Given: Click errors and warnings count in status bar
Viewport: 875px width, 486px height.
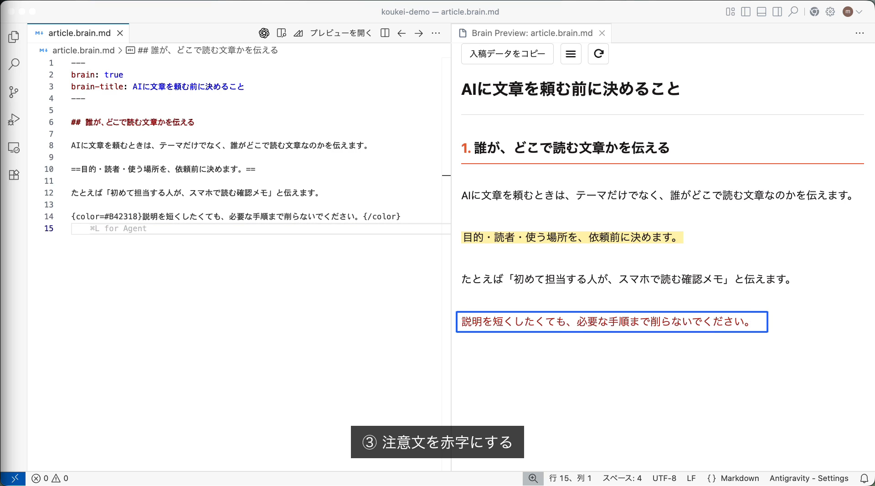Looking at the screenshot, I should pyautogui.click(x=50, y=478).
